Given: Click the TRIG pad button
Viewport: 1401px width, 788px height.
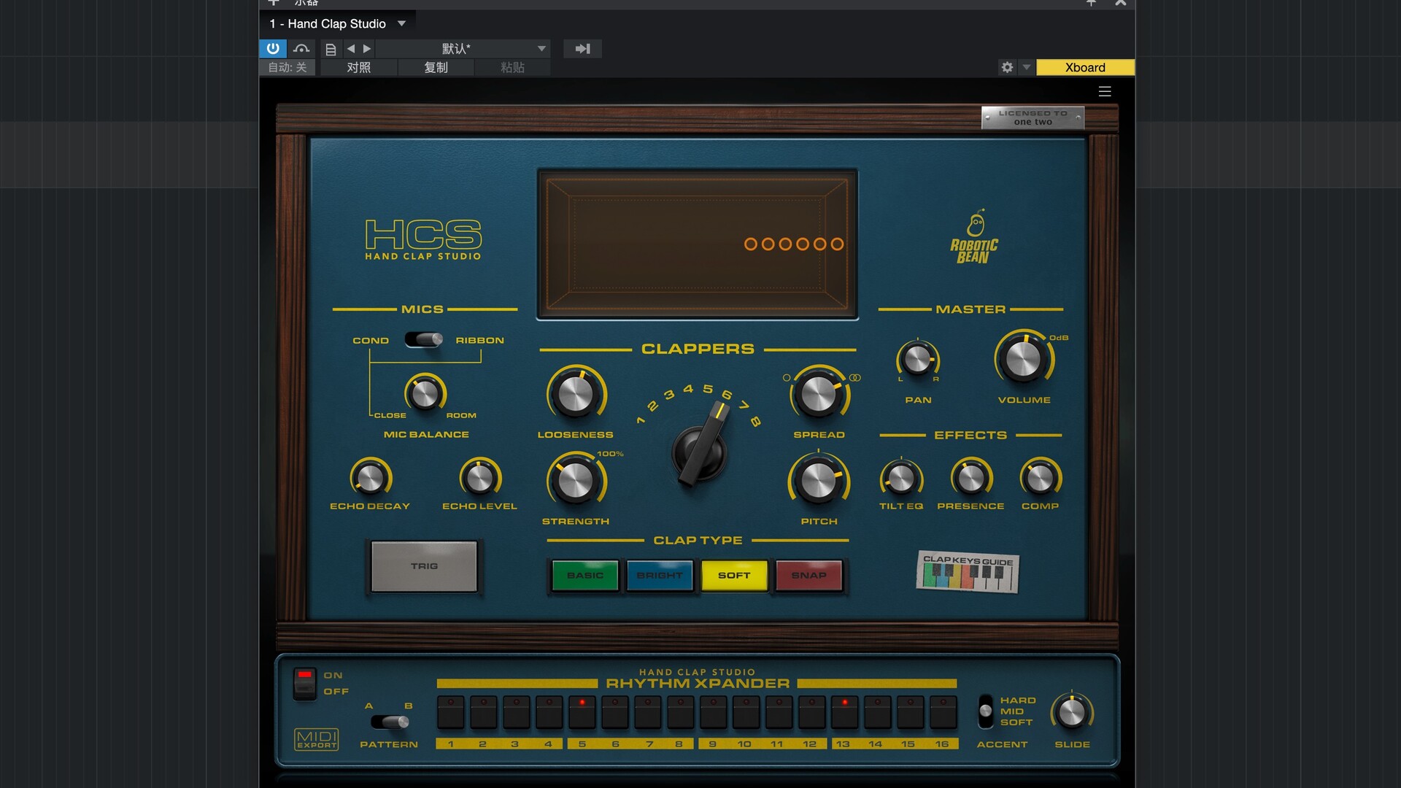Looking at the screenshot, I should click(x=424, y=566).
